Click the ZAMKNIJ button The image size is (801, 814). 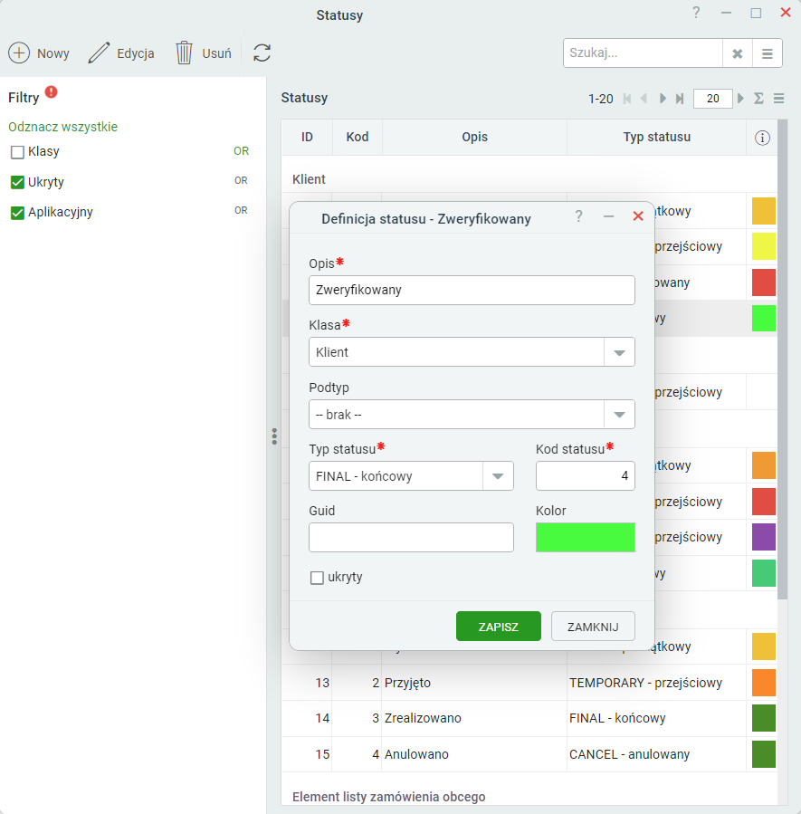593,627
